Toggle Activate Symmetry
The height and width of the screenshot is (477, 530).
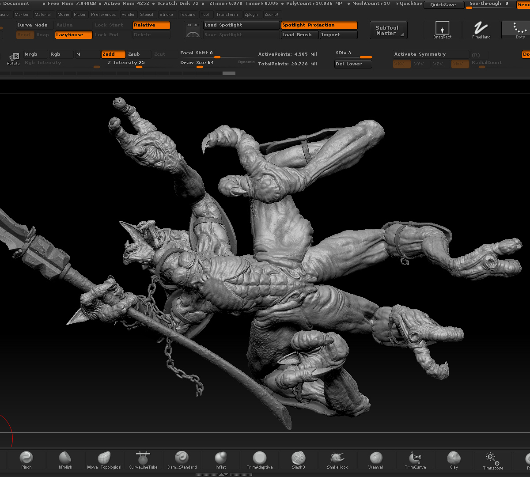(431, 54)
